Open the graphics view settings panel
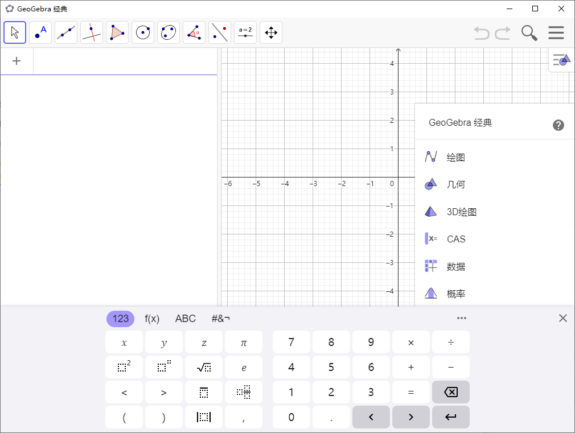 (561, 60)
